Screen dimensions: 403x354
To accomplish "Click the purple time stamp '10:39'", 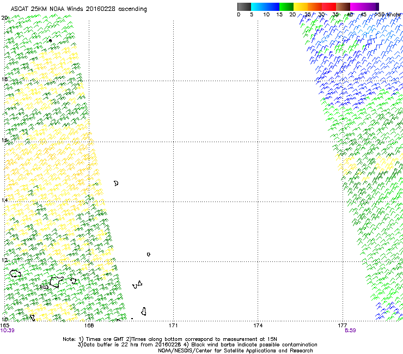I will point(7,331).
